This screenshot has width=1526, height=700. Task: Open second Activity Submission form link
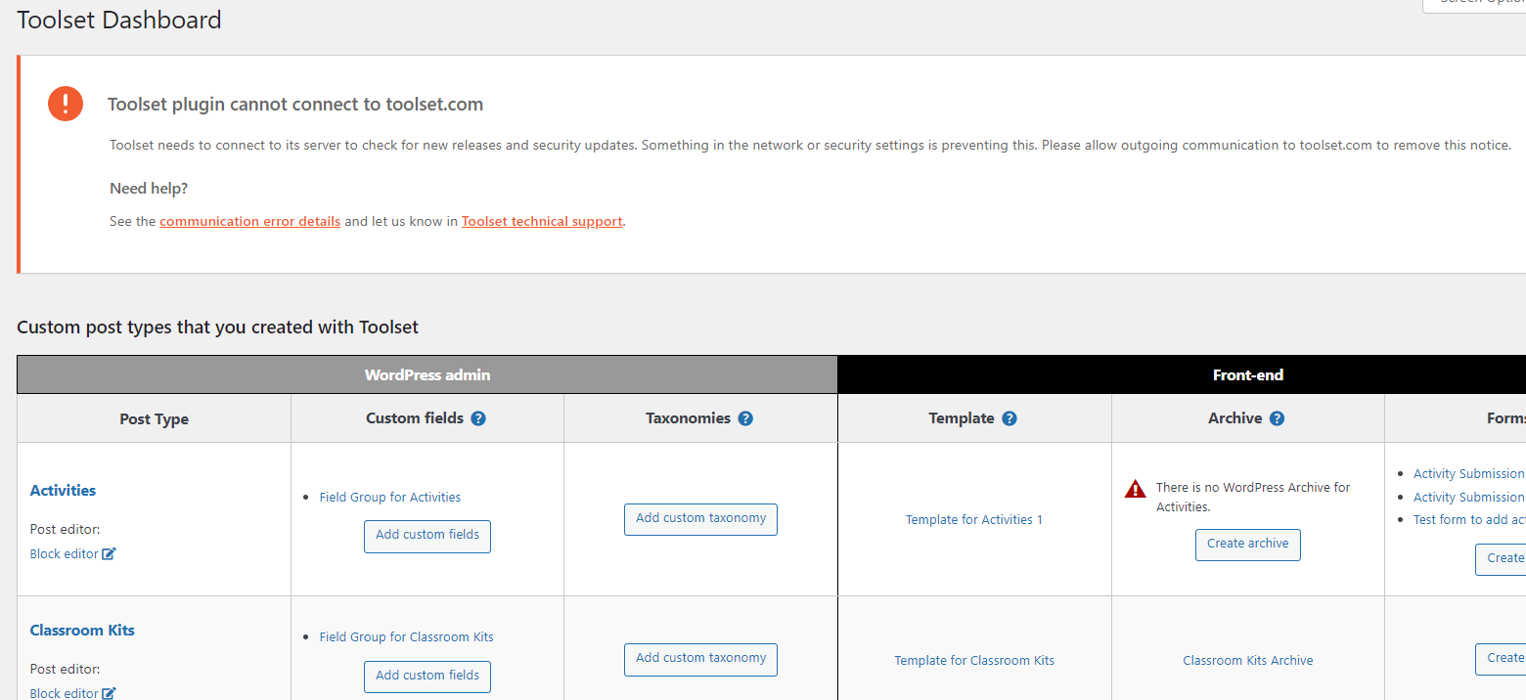pyautogui.click(x=1469, y=498)
